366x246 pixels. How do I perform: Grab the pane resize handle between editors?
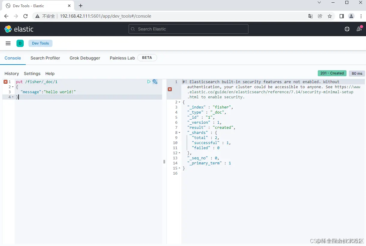(x=164, y=162)
